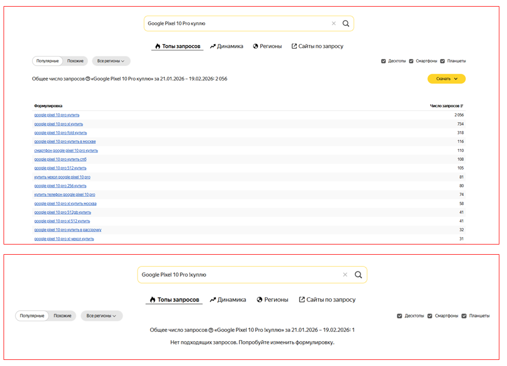The width and height of the screenshot is (507, 366).
Task: Clear the upper search field with the X icon
Action: (x=334, y=23)
